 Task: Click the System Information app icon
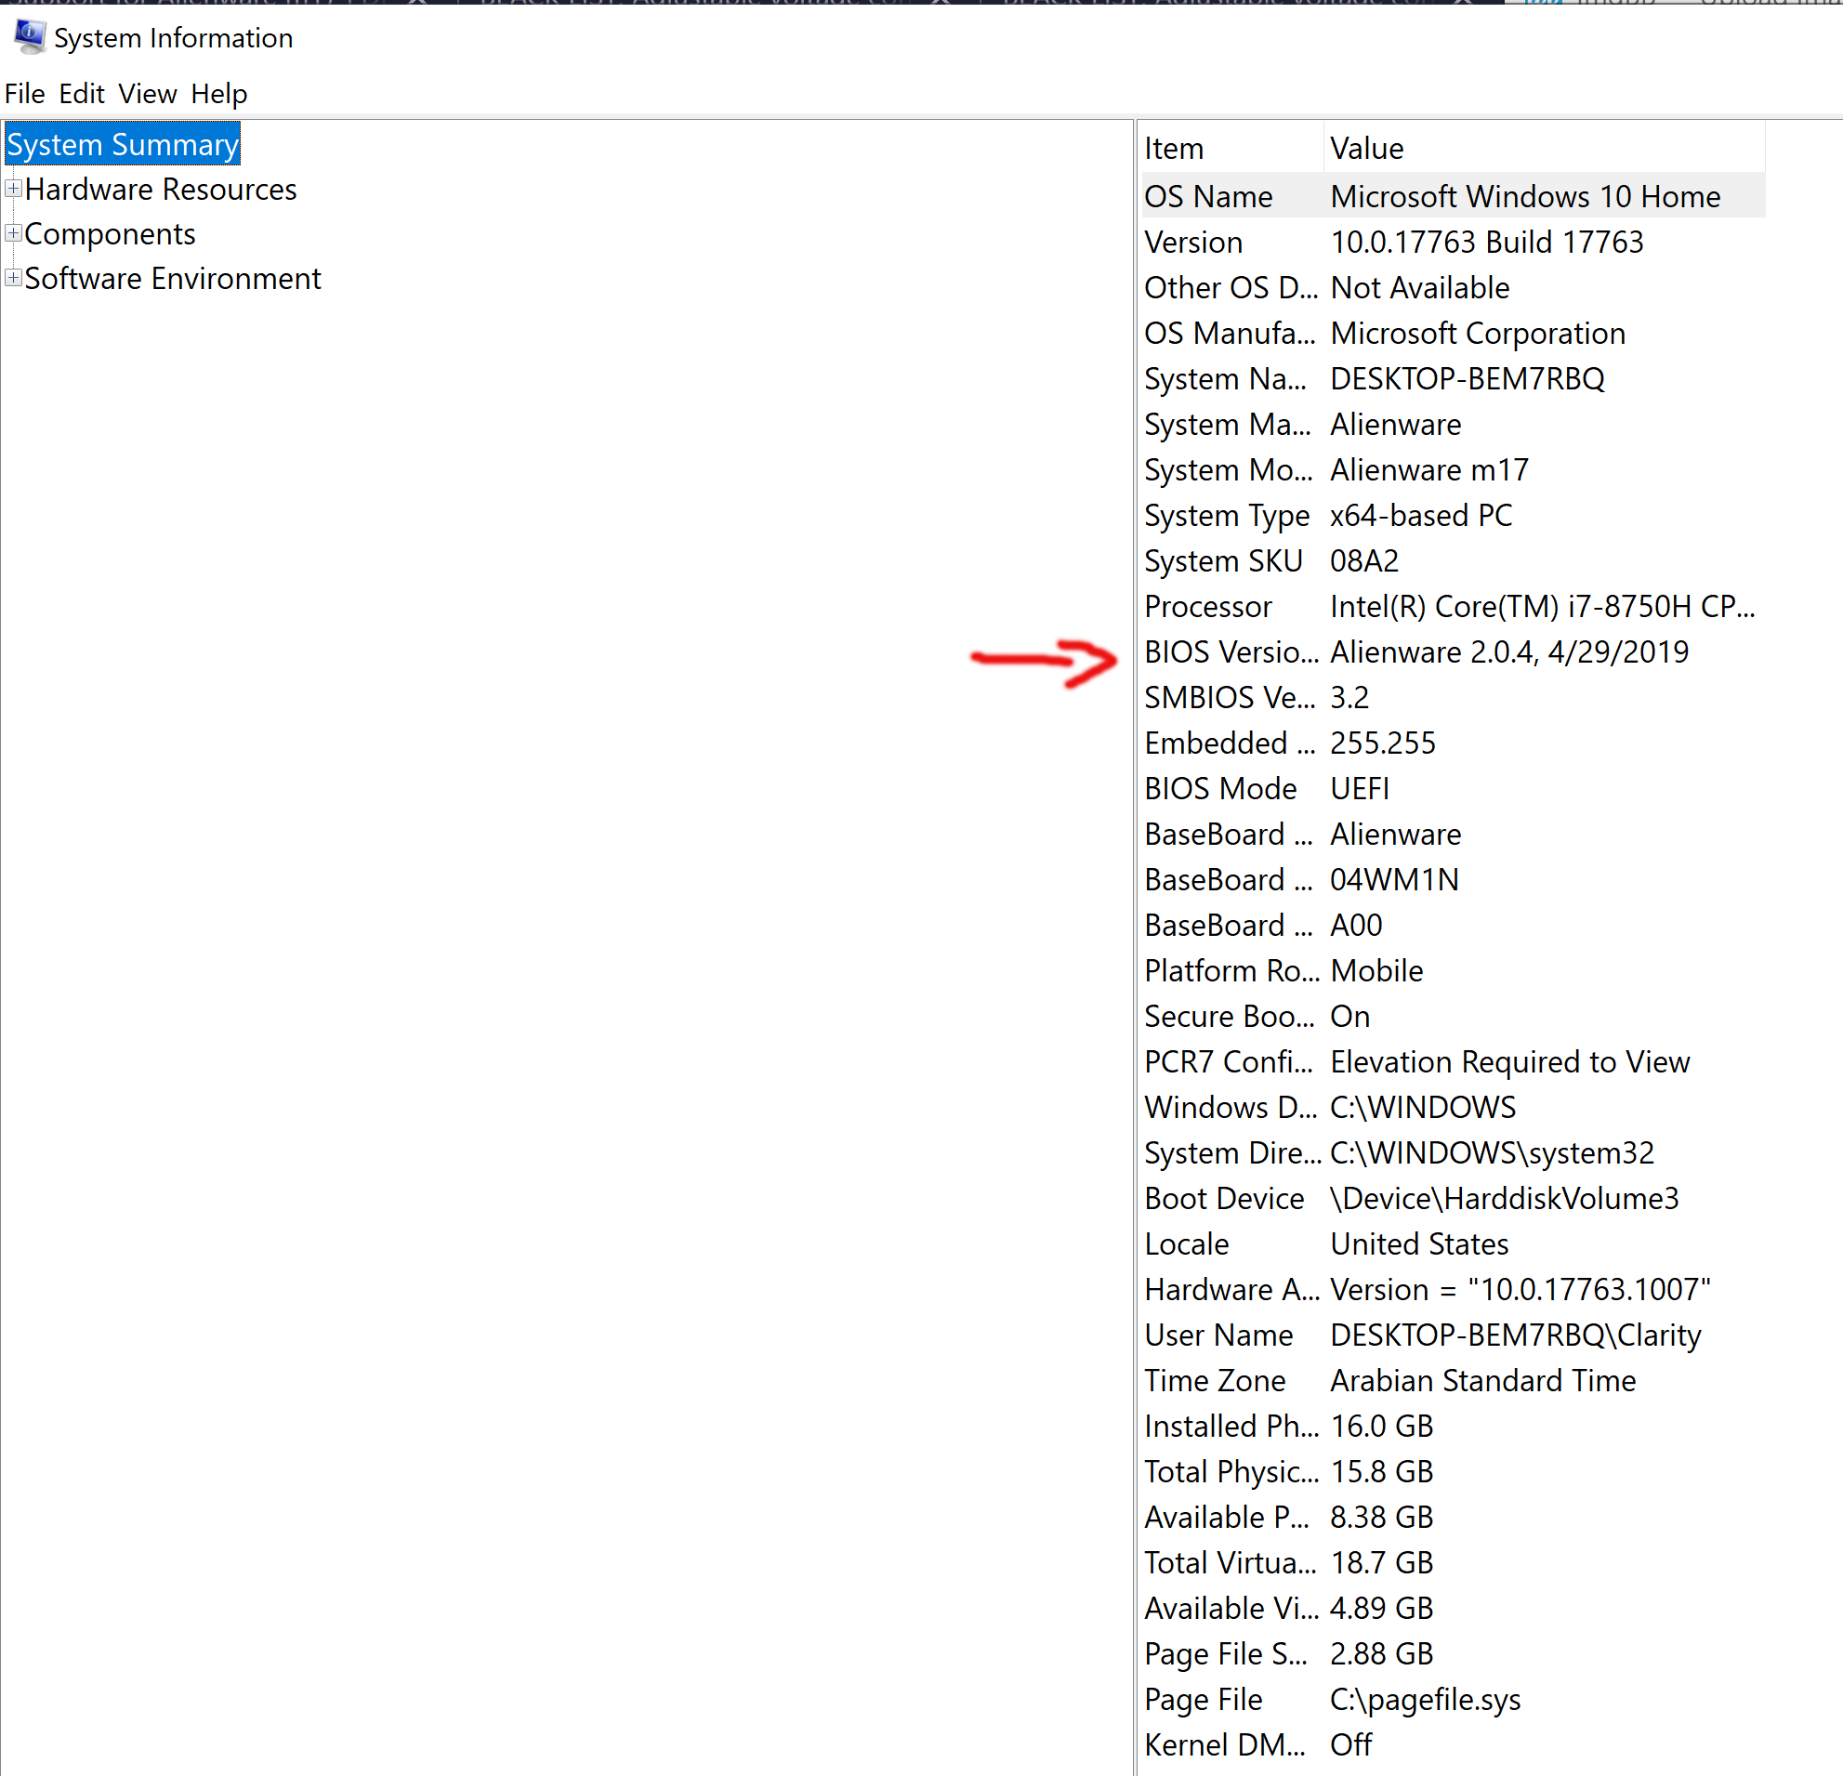(x=29, y=36)
